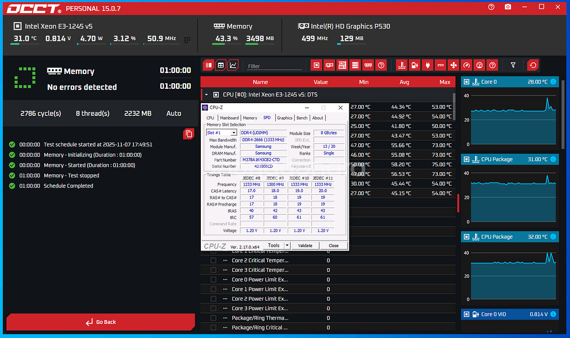The image size is (570, 338).
Task: Tick the Core 0 Power Limit checkbox
Action: 213,279
